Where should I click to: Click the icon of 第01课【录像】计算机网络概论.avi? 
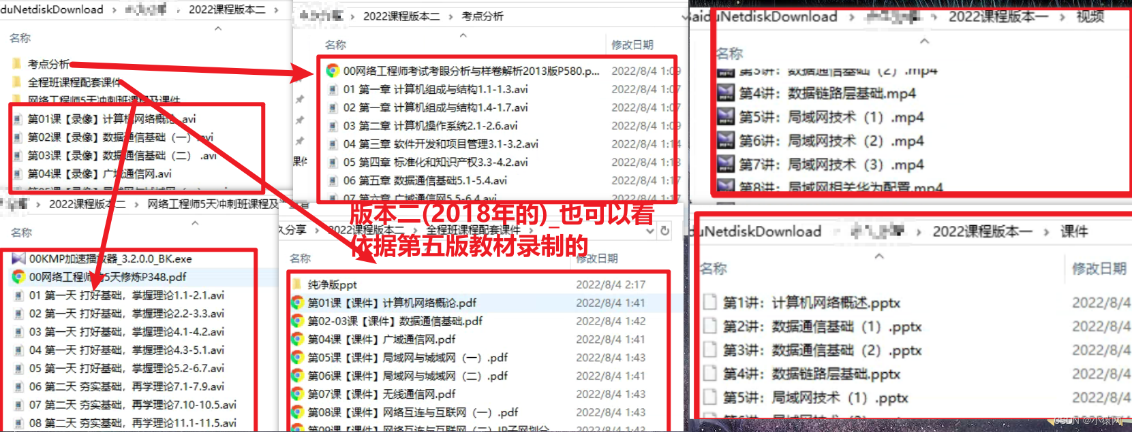tap(18, 119)
